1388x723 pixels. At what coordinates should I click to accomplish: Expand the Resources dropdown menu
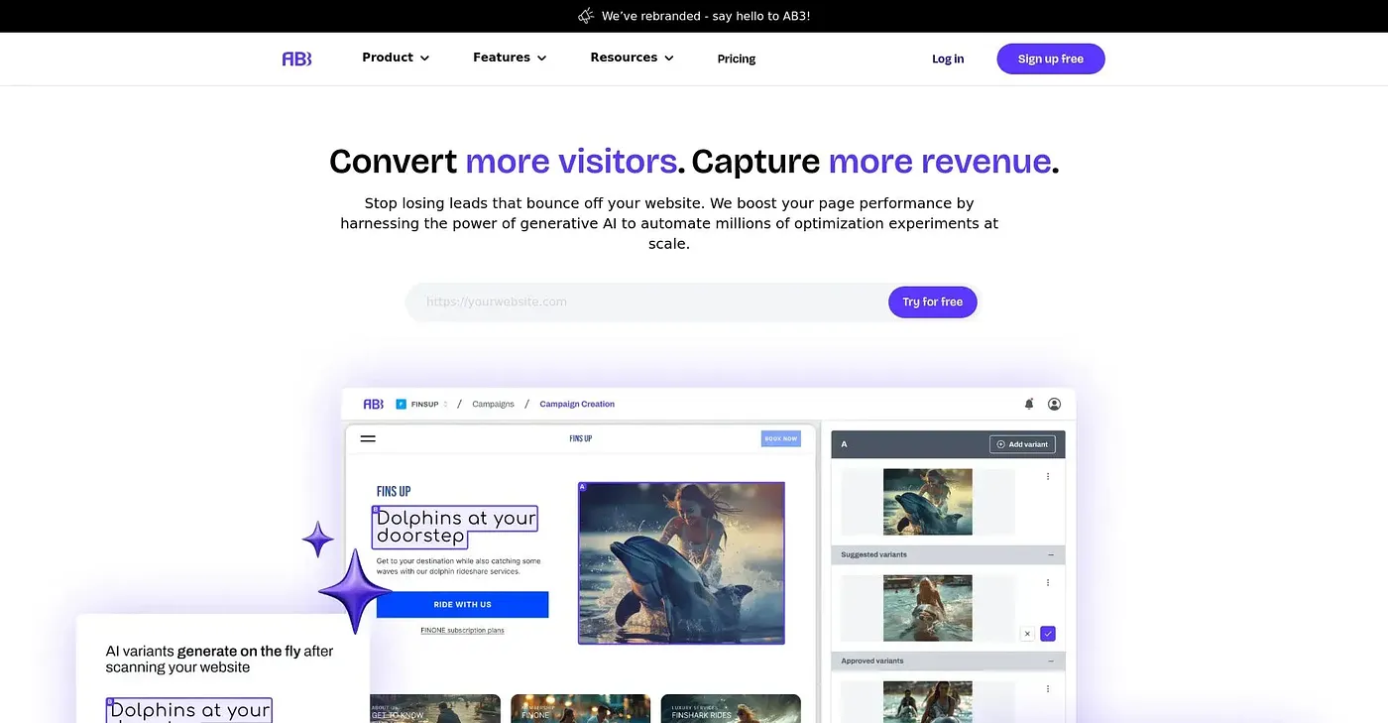click(x=632, y=58)
